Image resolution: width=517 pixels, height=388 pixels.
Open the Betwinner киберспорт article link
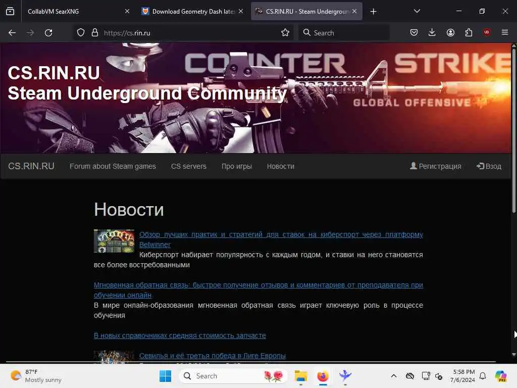coord(281,239)
